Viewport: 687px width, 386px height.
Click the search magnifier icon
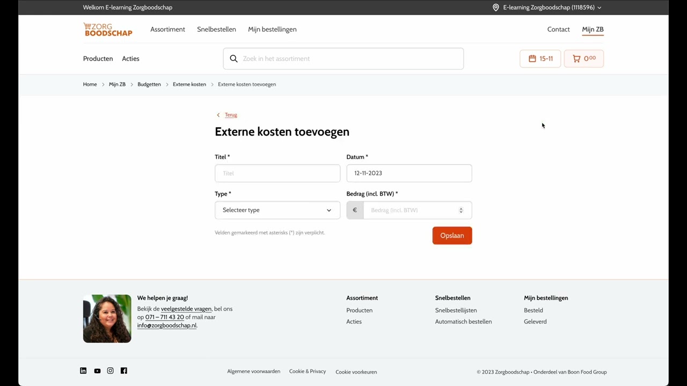pos(233,58)
